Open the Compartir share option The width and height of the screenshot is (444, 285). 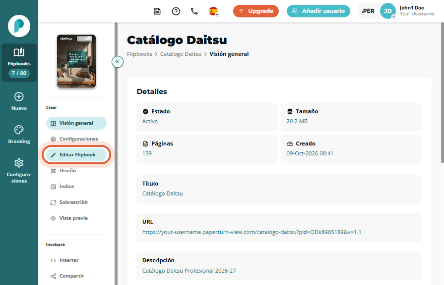coord(76,276)
